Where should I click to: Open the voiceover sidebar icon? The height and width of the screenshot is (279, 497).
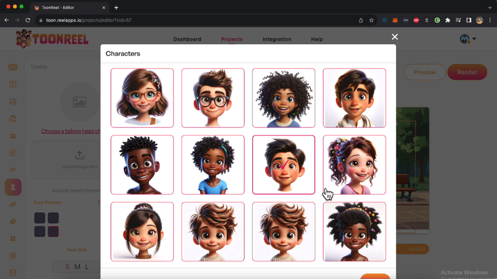(x=13, y=170)
